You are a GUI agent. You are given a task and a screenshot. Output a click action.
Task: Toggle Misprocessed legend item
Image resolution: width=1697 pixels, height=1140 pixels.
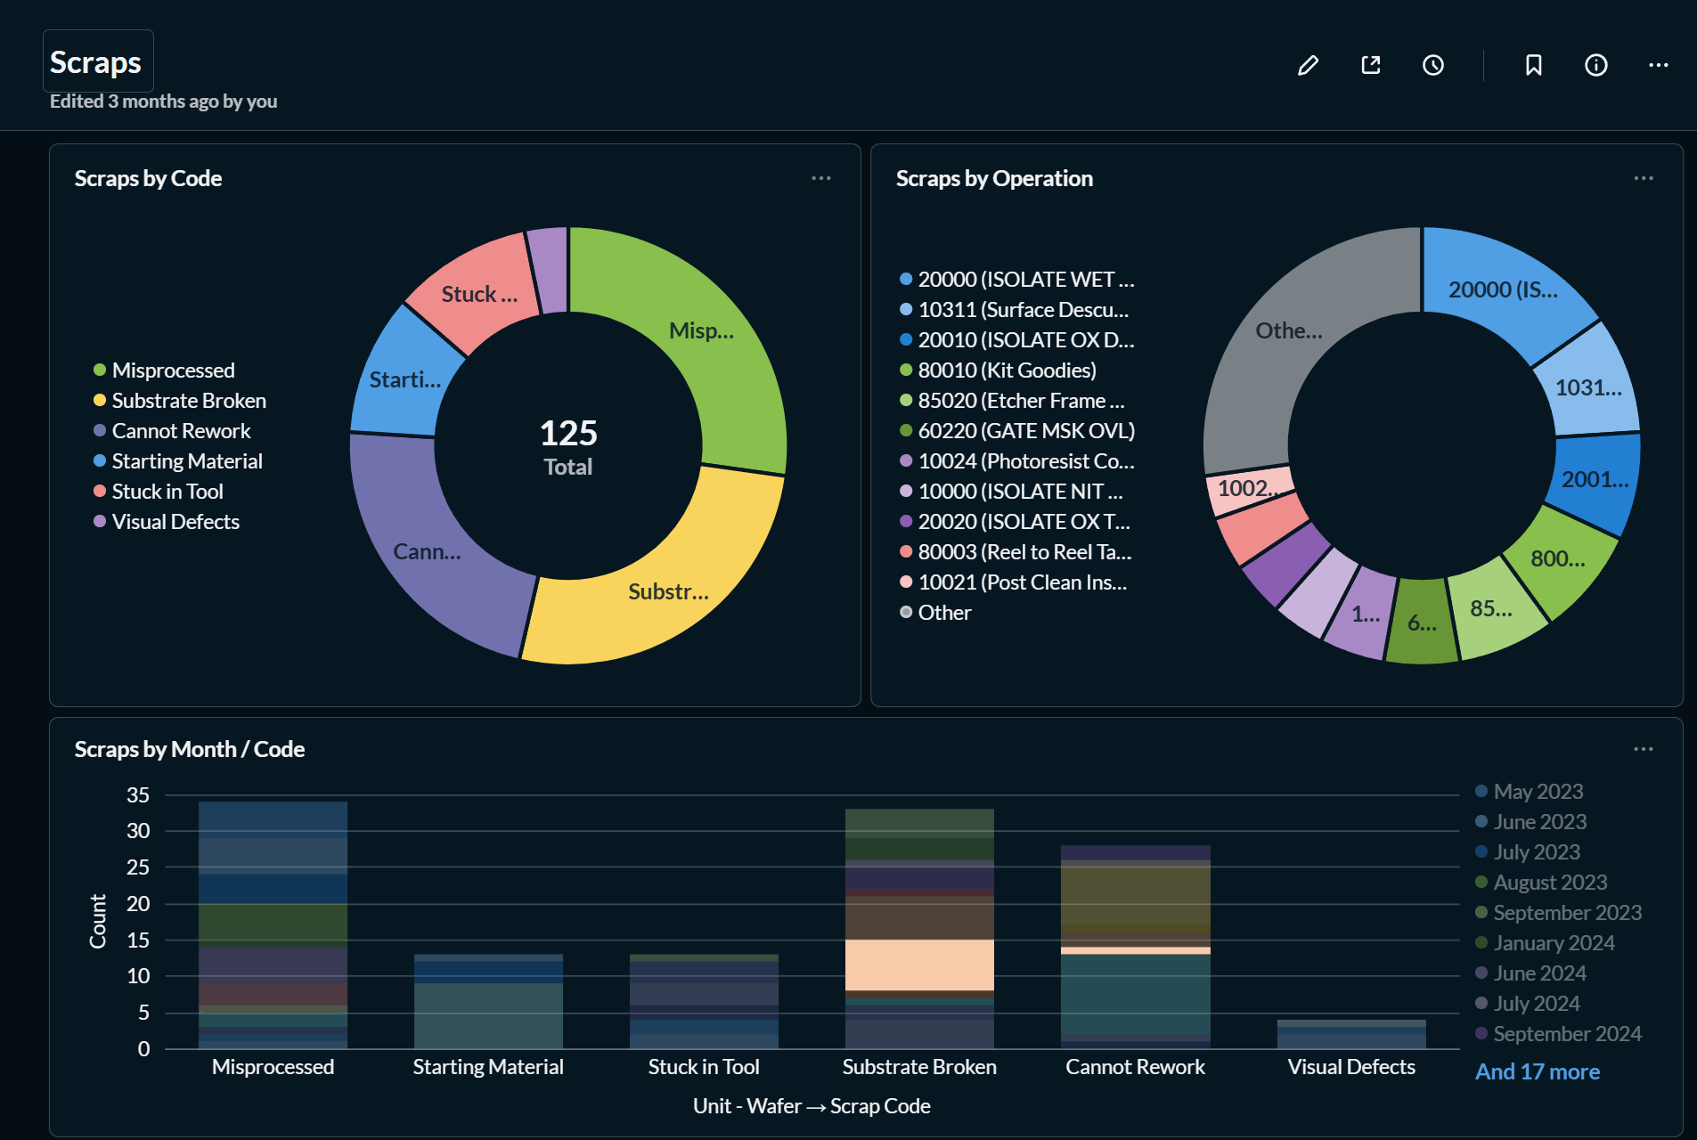click(x=164, y=370)
